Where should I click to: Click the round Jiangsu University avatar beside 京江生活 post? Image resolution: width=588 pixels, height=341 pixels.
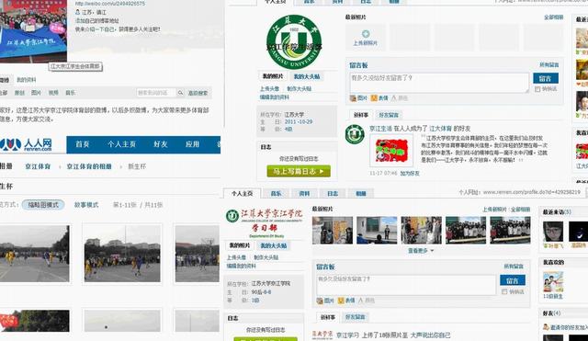(x=355, y=134)
